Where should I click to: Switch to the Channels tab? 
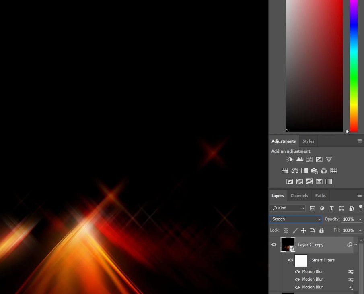click(299, 195)
